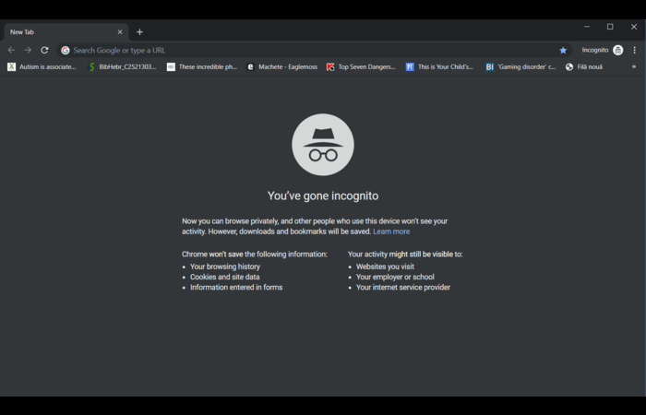Open the Filă nouă bookmark
Screen dimensions: 646x415
pos(584,66)
